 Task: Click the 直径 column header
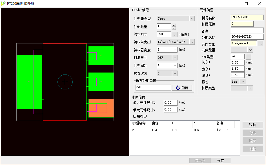click(x=160, y=123)
